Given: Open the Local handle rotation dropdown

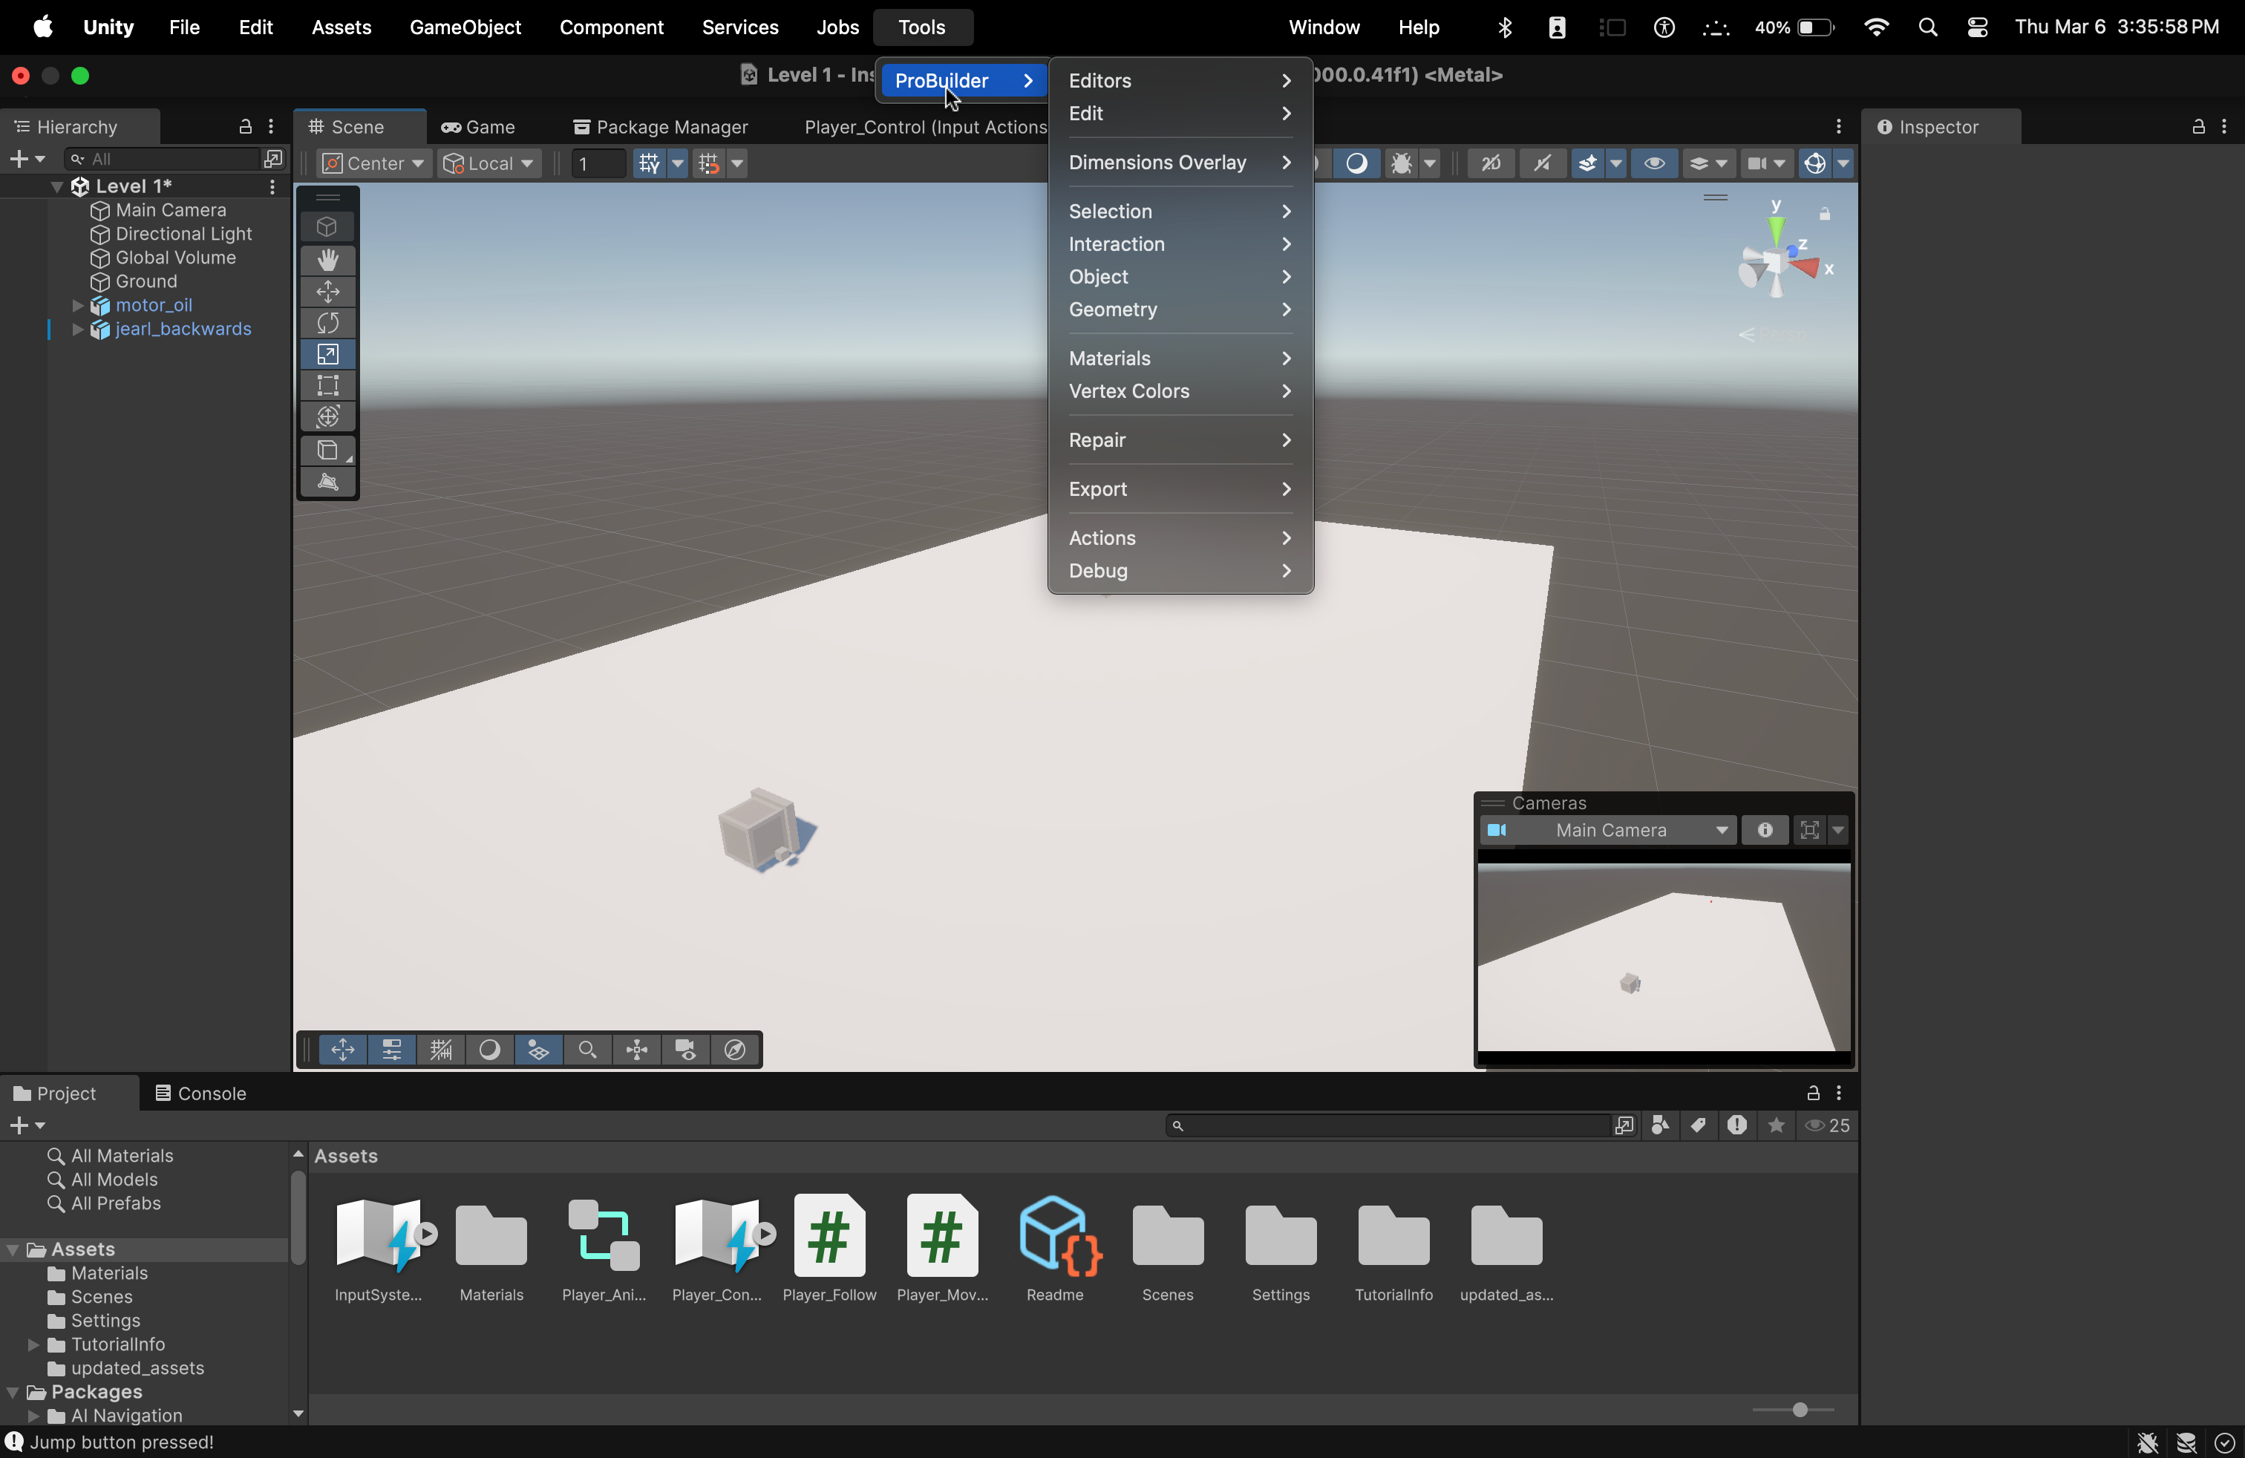Looking at the screenshot, I should pyautogui.click(x=489, y=164).
